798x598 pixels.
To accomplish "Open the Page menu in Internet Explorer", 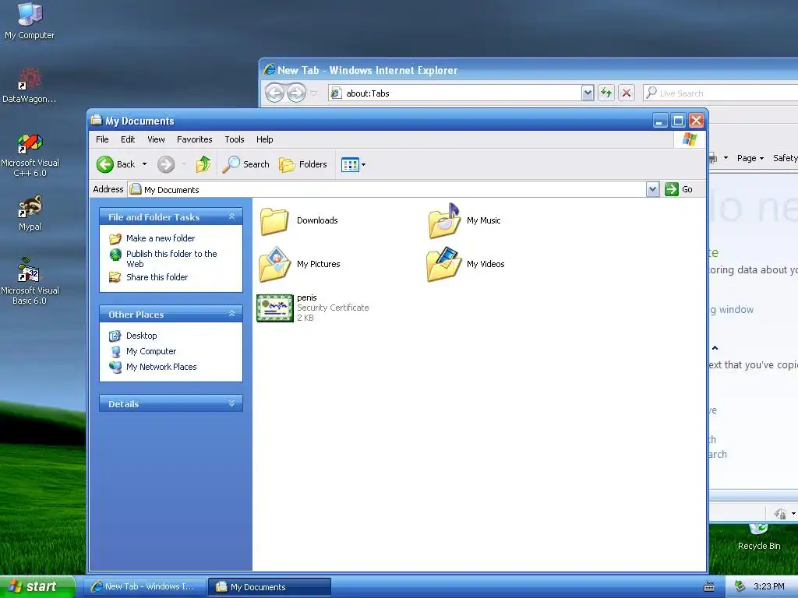I will 750,158.
